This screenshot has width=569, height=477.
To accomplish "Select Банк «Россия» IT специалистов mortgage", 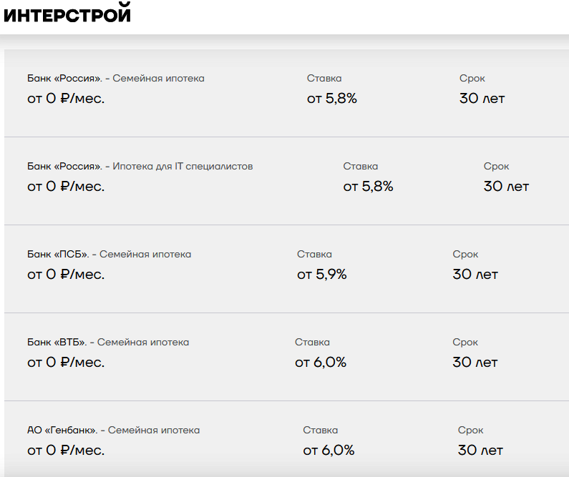I will [x=287, y=181].
